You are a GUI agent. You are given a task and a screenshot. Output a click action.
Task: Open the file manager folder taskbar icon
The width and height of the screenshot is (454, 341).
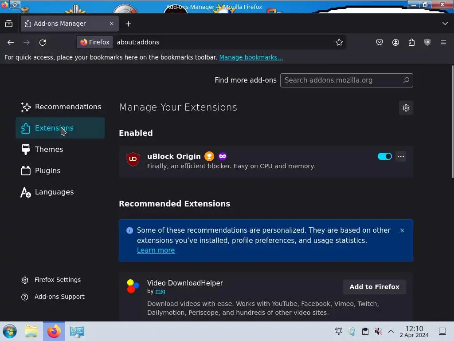(31, 331)
